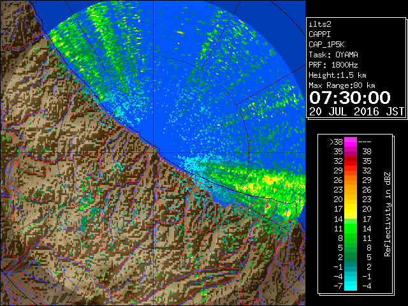Viewport: 408px width, 306px height.
Task: Click the large 07:30:00 timestamp
Action: coord(350,98)
